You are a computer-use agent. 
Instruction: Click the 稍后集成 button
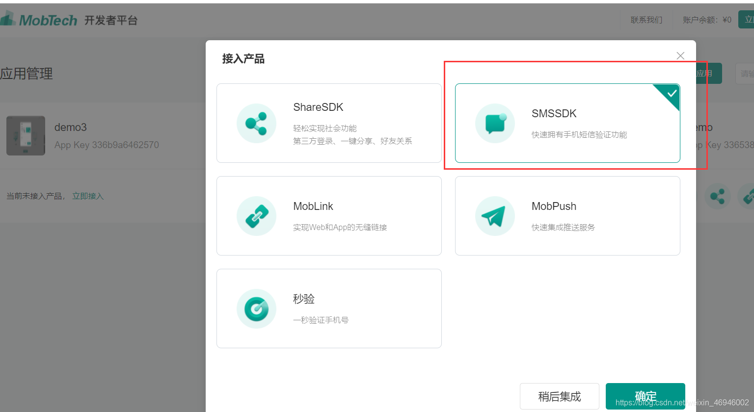point(560,396)
